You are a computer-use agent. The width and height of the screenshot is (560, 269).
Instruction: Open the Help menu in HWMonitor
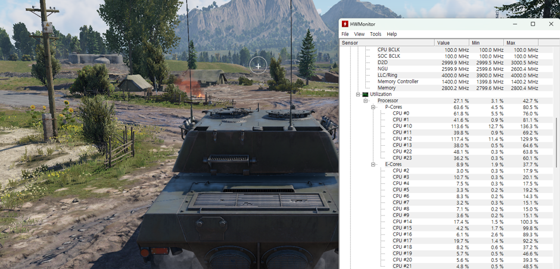point(392,34)
